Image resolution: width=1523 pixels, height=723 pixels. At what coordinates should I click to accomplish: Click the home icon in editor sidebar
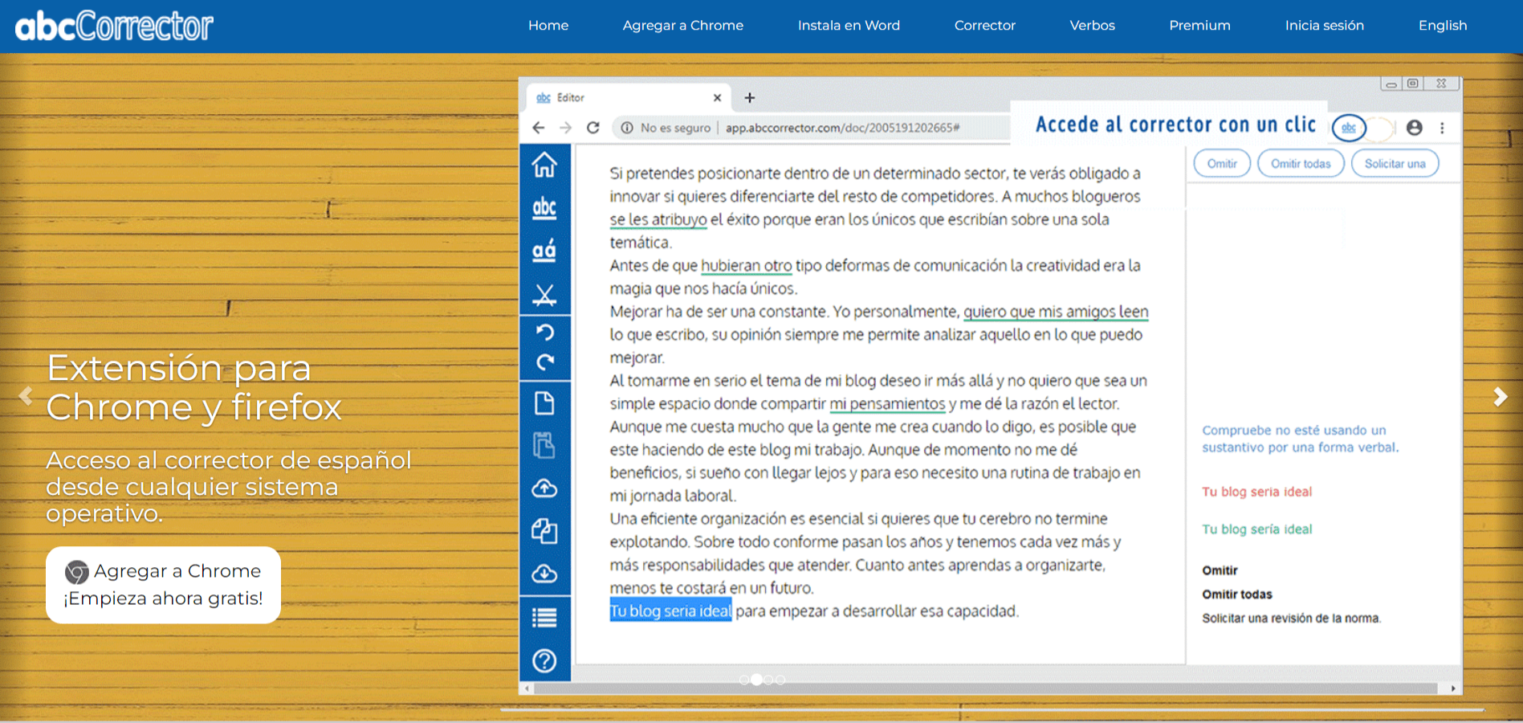coord(544,165)
